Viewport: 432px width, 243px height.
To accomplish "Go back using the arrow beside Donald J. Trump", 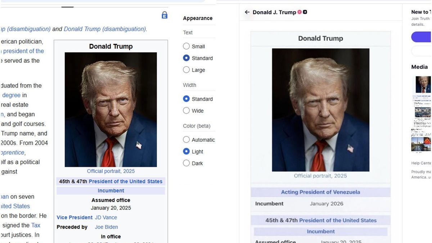I will [247, 12].
